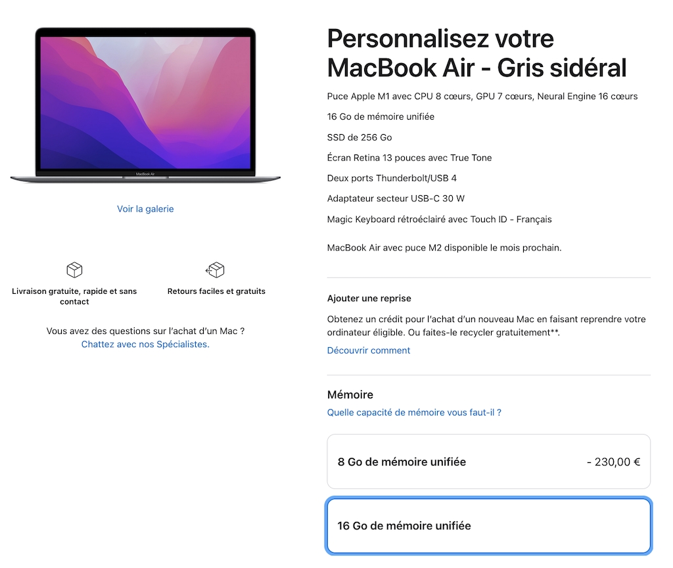This screenshot has width=673, height=568.
Task: Select the 8 Go de mémoire unifiée option
Action: (x=488, y=461)
